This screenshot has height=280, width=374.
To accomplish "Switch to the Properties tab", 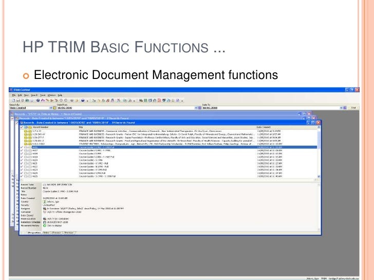I will coord(34,233).
